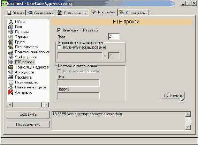Open the Пользователи top tab
Screen dimensions: 198x145
72,13
